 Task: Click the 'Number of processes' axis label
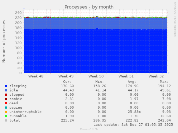(4, 41)
